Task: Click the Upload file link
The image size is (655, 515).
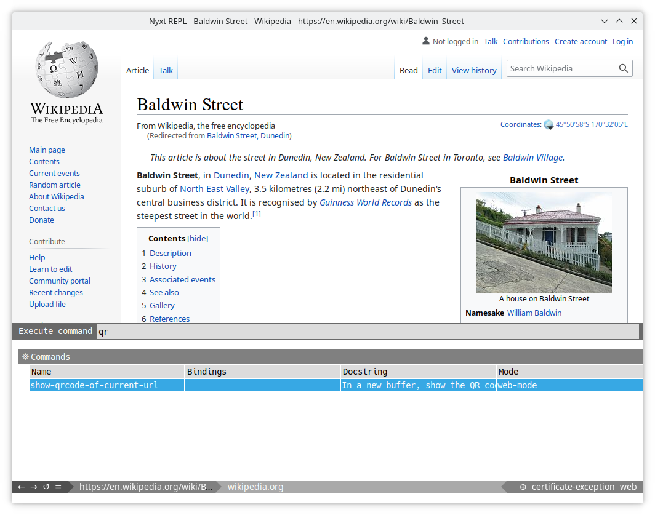Action: tap(47, 305)
